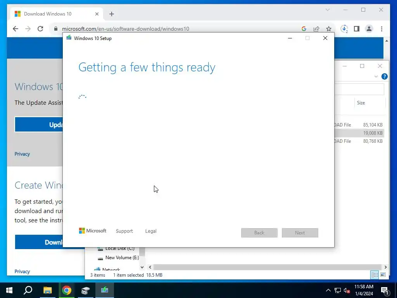Click the Explorer horizontal scrollbar track
This screenshot has width=397, height=298.
[267, 267]
